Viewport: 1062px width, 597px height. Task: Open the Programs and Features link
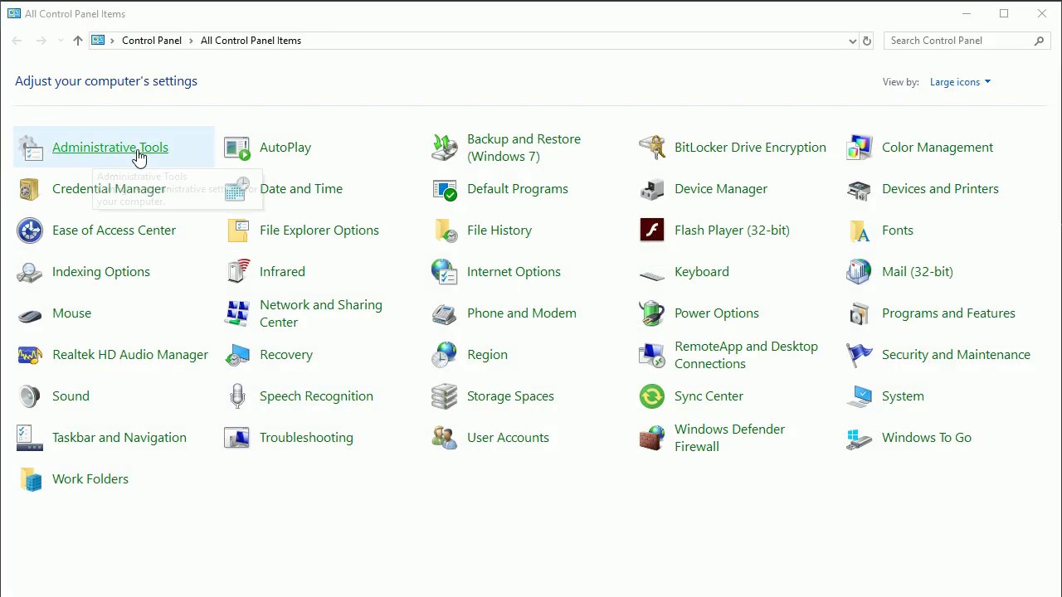pos(948,313)
